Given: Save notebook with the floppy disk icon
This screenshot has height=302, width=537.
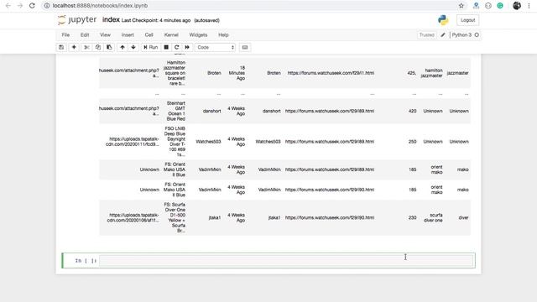Looking at the screenshot, I should click(61, 47).
